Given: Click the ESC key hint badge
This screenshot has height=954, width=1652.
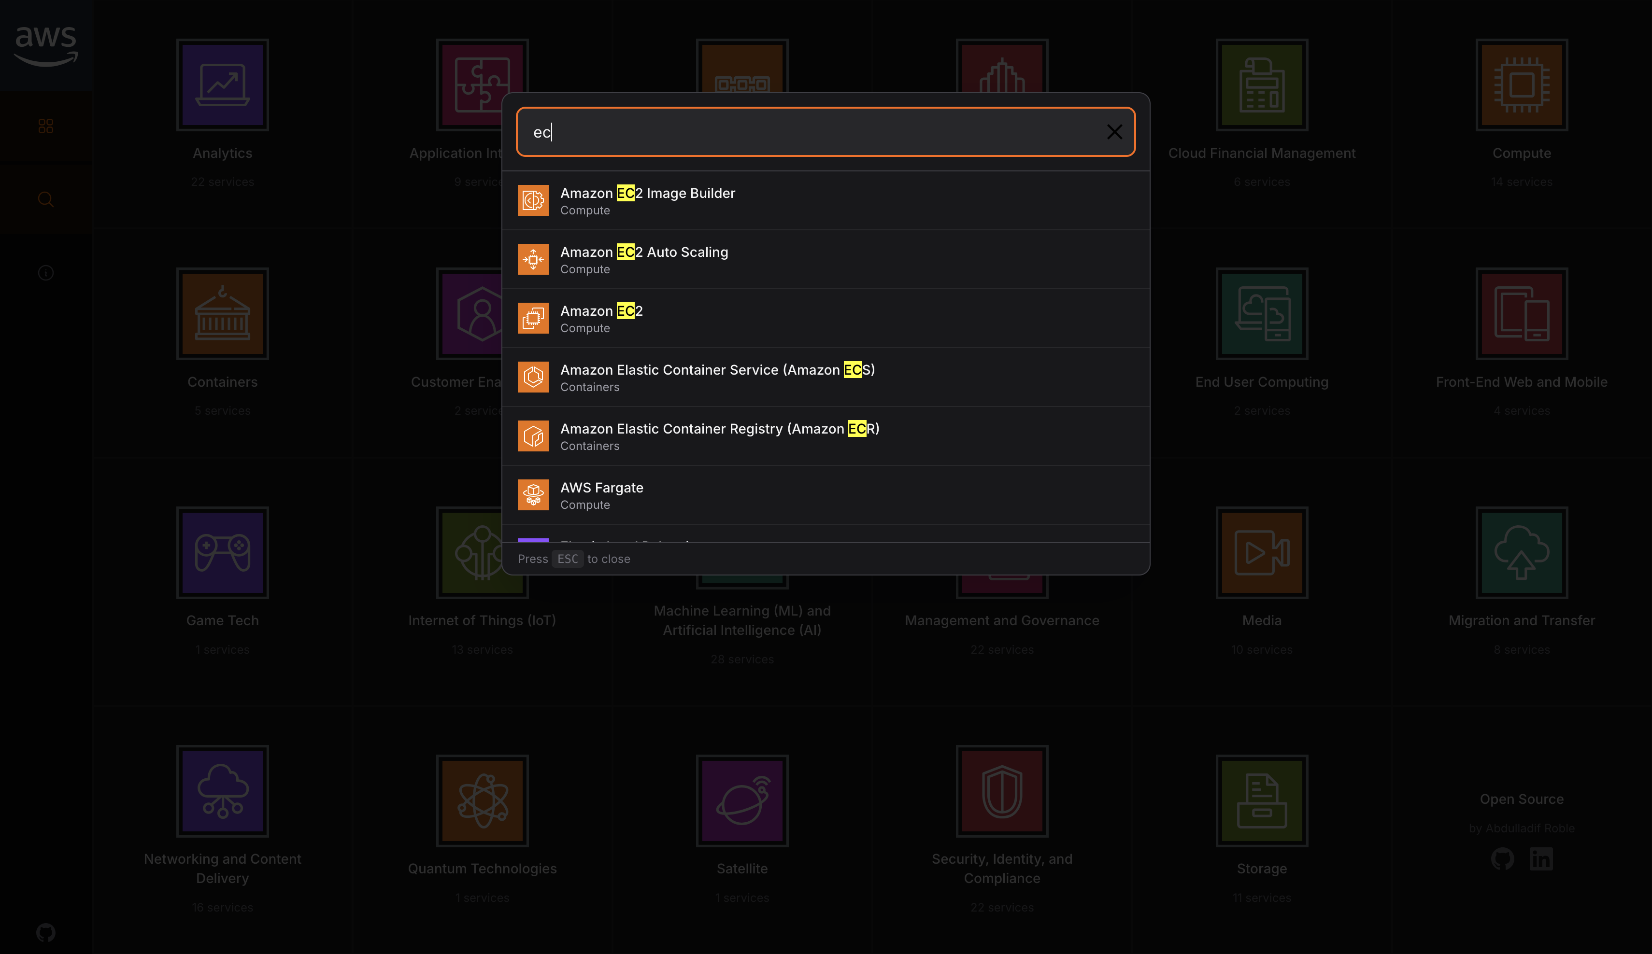Looking at the screenshot, I should pos(568,559).
